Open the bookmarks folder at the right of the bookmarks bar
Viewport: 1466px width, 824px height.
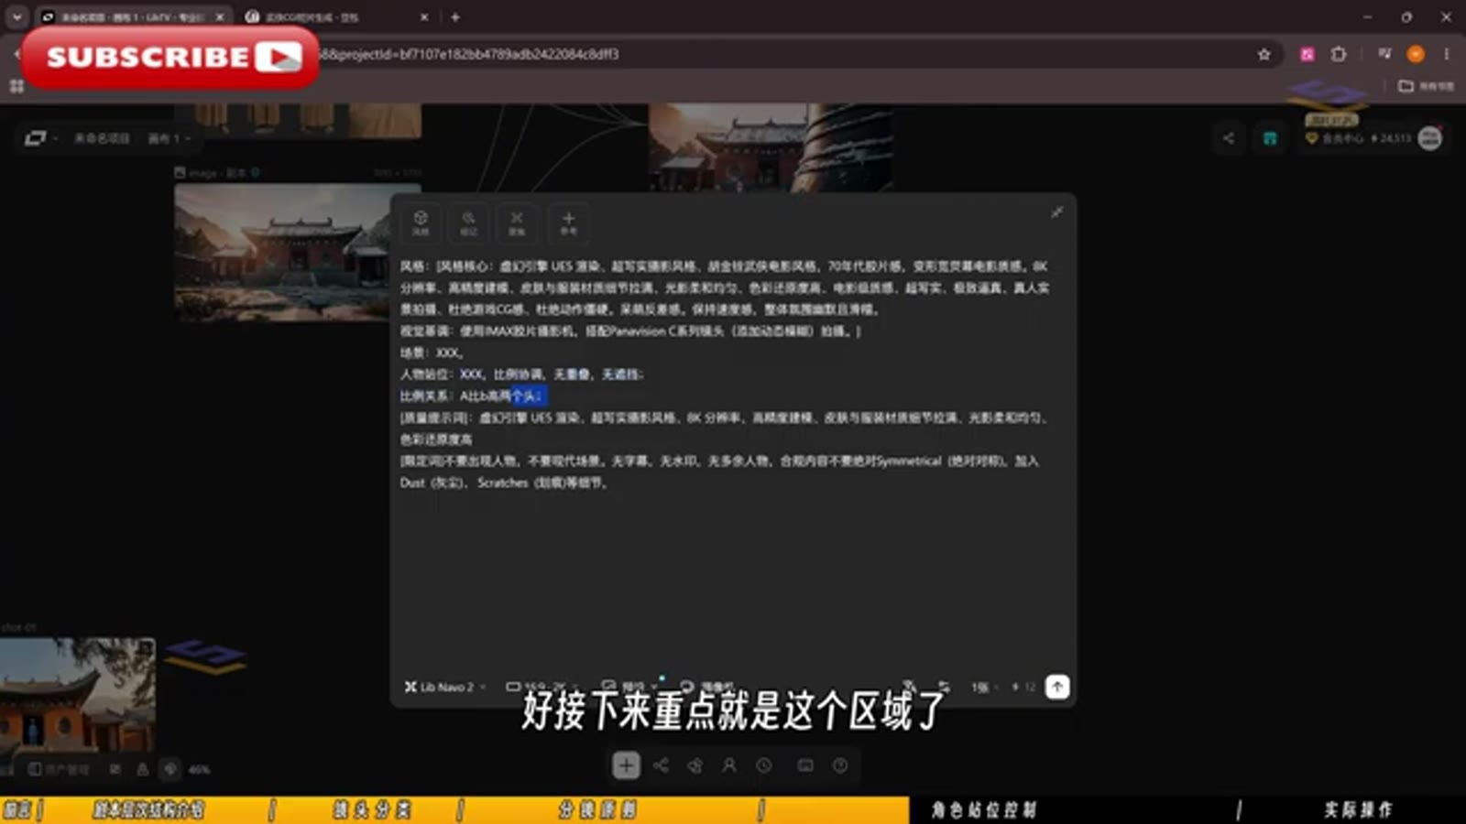pos(1426,86)
